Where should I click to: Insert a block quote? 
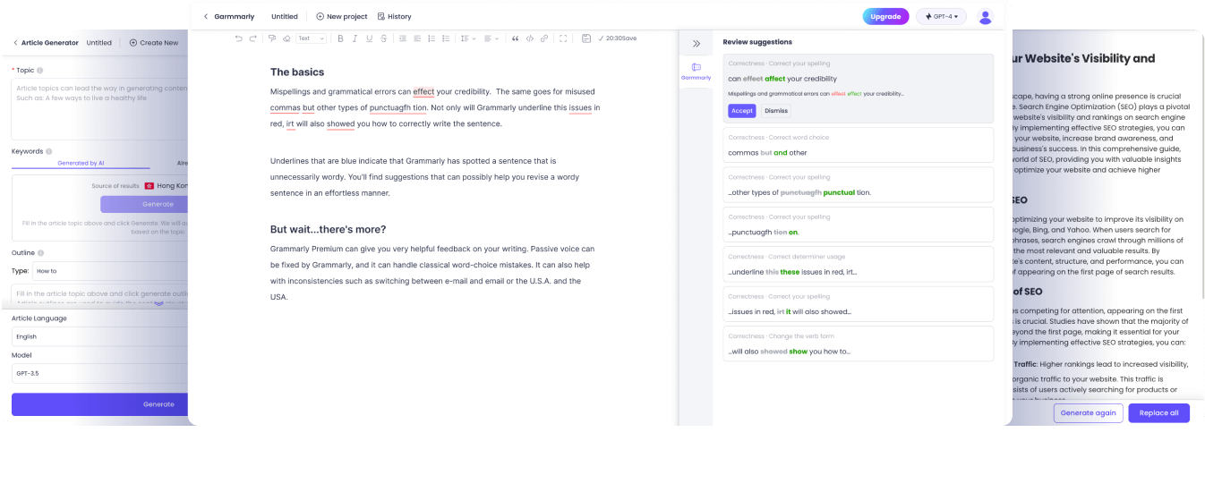pos(515,38)
